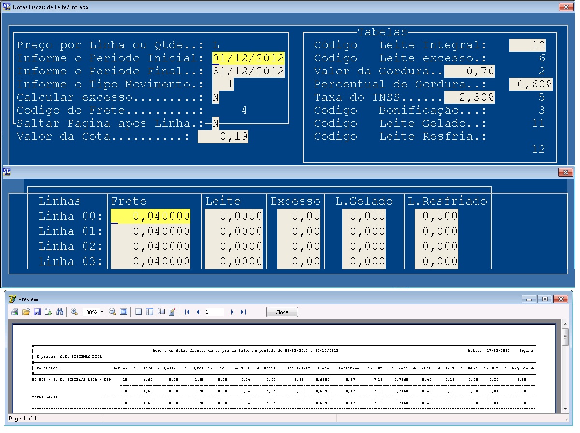The width and height of the screenshot is (580, 433).
Task: Open a report file with folder icon
Action: pyautogui.click(x=26, y=312)
